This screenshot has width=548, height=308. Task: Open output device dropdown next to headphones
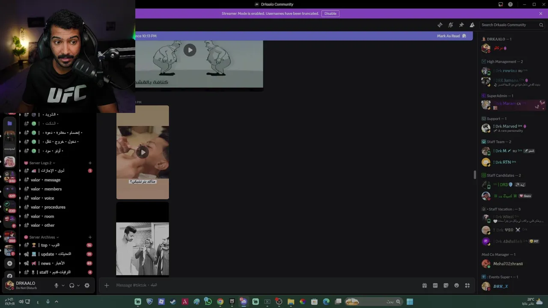point(78,285)
